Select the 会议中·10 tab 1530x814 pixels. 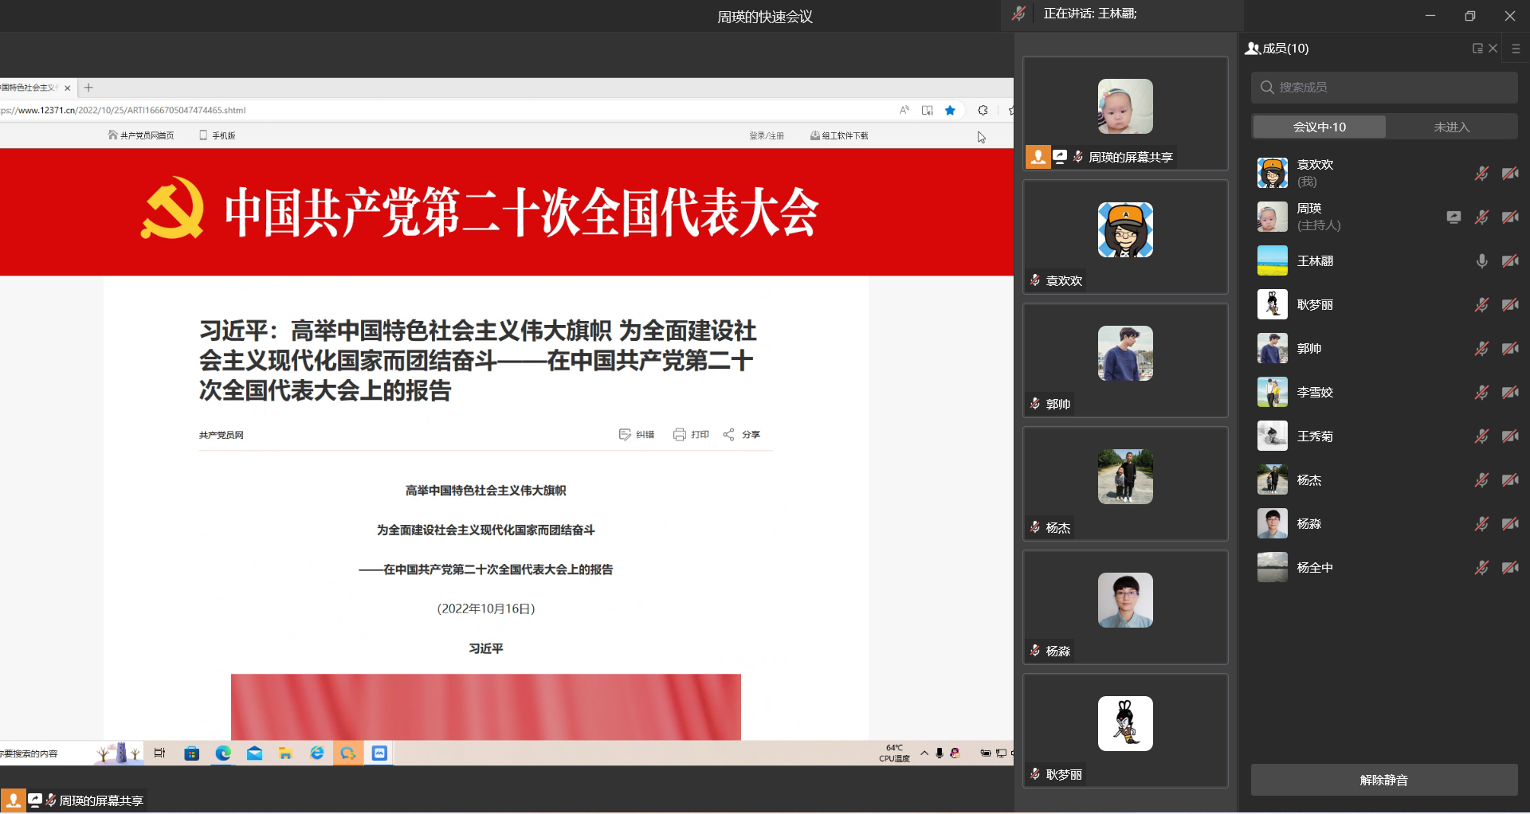(x=1319, y=127)
